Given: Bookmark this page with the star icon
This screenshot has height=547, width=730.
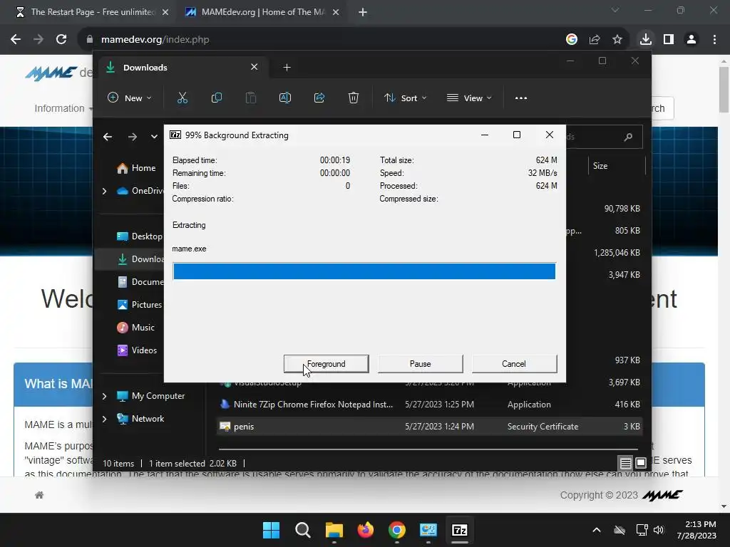Looking at the screenshot, I should pyautogui.click(x=617, y=40).
